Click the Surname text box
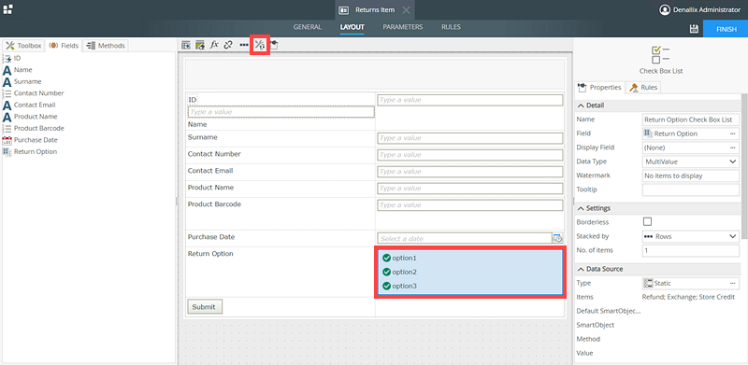Screen dimensions: 748x365 (470, 138)
